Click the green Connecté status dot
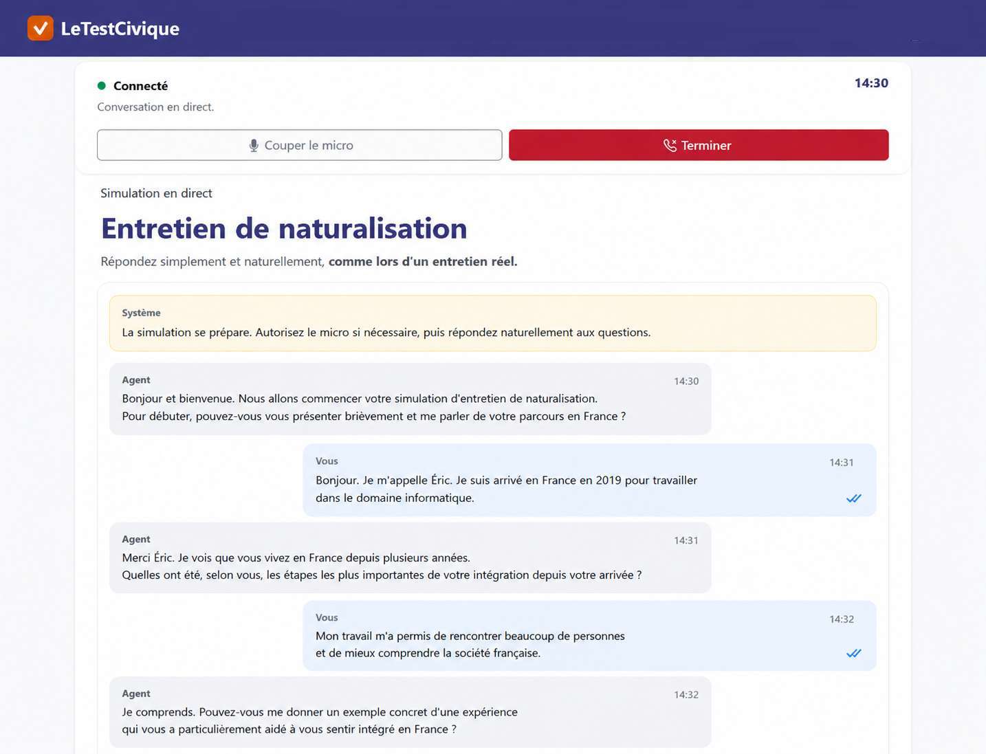986x754 pixels. pyautogui.click(x=102, y=86)
